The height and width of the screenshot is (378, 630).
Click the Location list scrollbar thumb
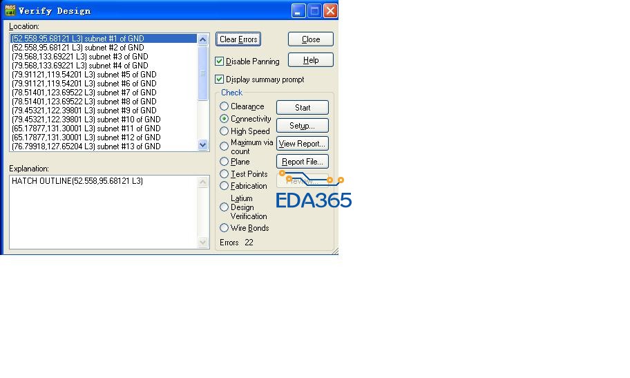point(202,73)
